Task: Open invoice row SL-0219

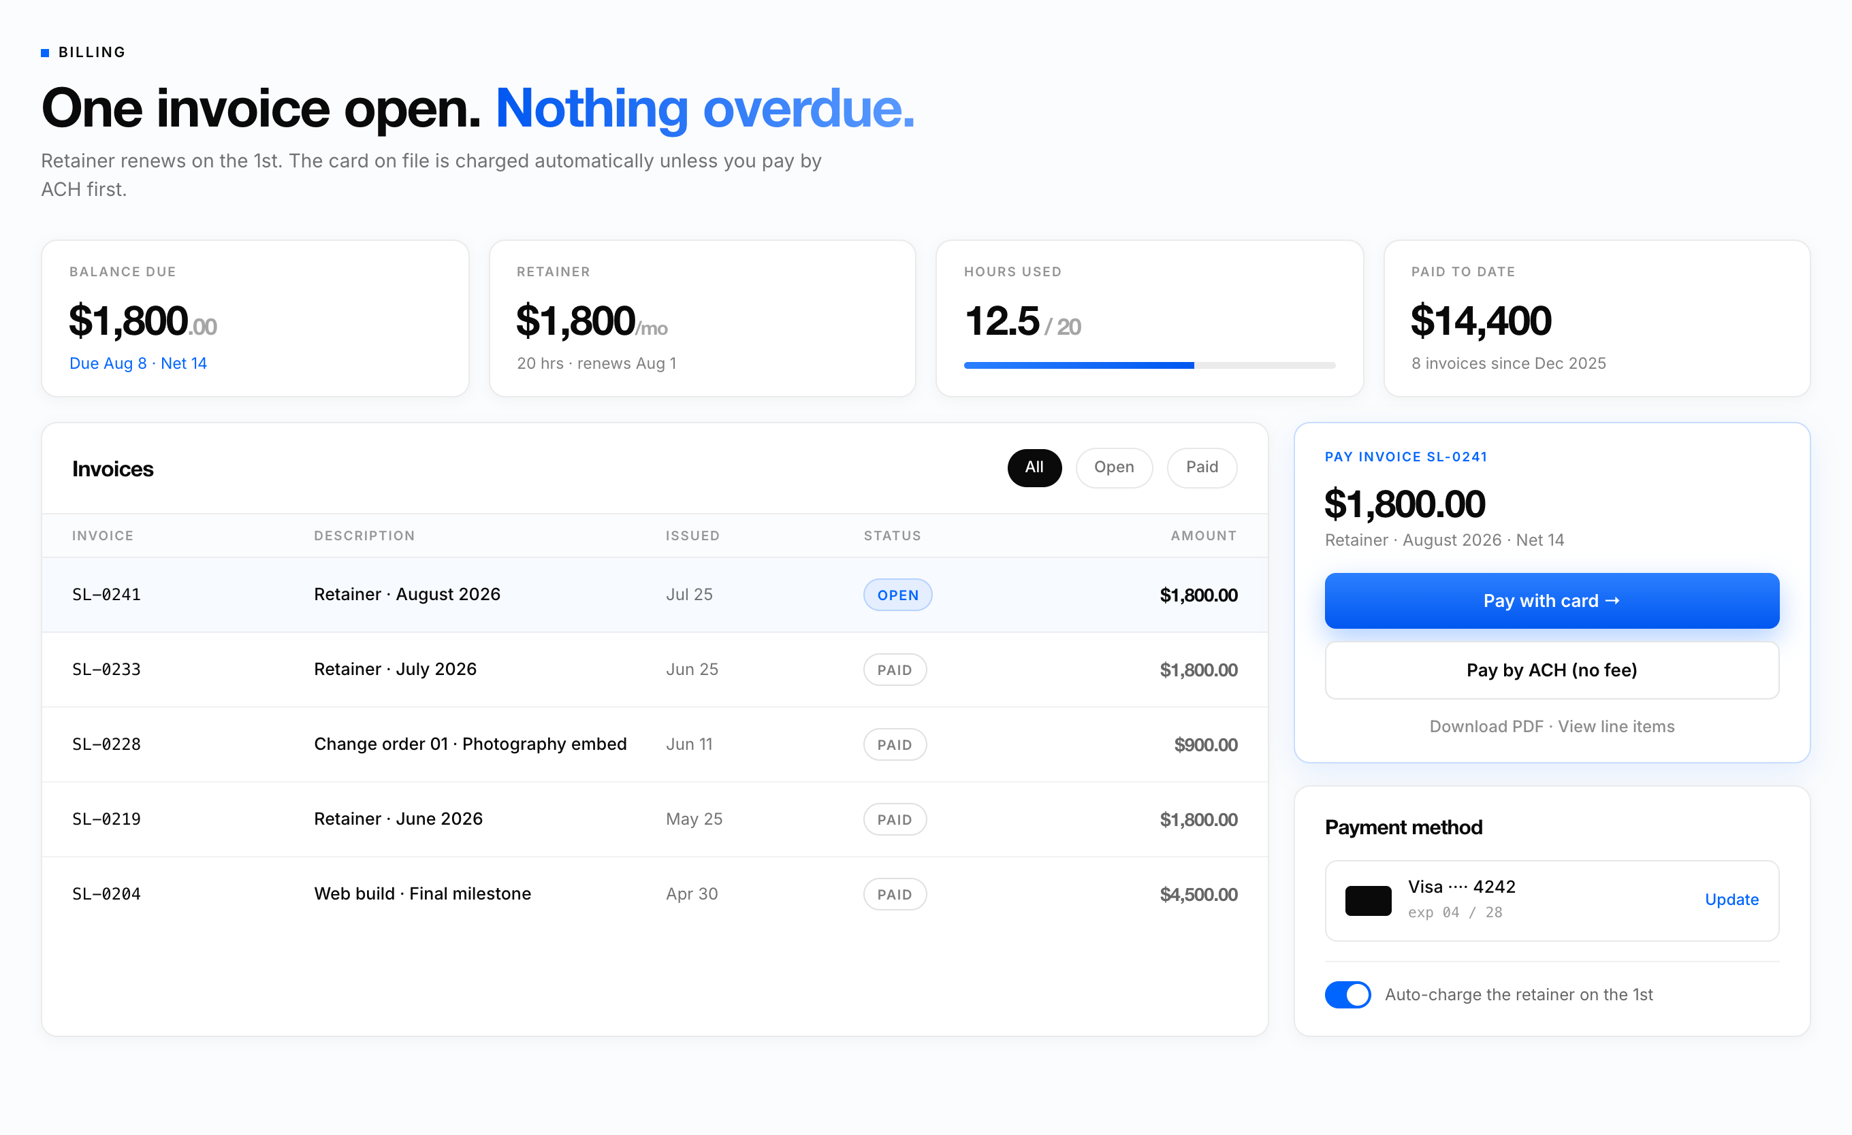Action: (x=654, y=819)
